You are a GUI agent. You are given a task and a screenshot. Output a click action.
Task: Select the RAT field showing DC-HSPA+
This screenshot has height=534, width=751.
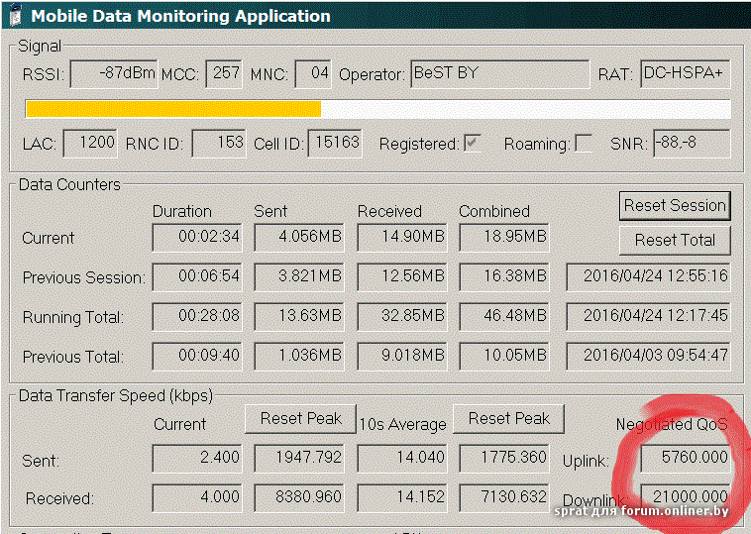pos(685,74)
